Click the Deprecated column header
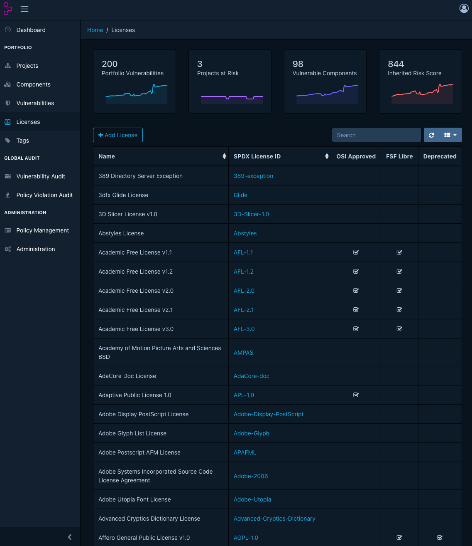The height and width of the screenshot is (546, 472). 440,156
